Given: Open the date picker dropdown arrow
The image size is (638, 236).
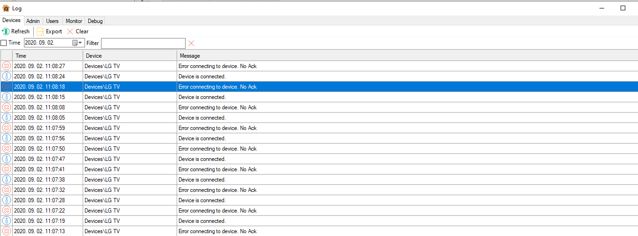Looking at the screenshot, I should [81, 43].
